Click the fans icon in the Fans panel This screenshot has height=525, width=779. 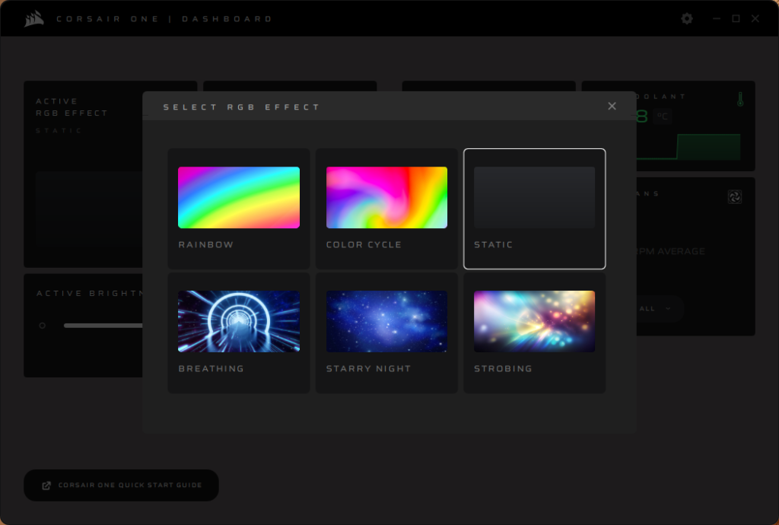[735, 197]
